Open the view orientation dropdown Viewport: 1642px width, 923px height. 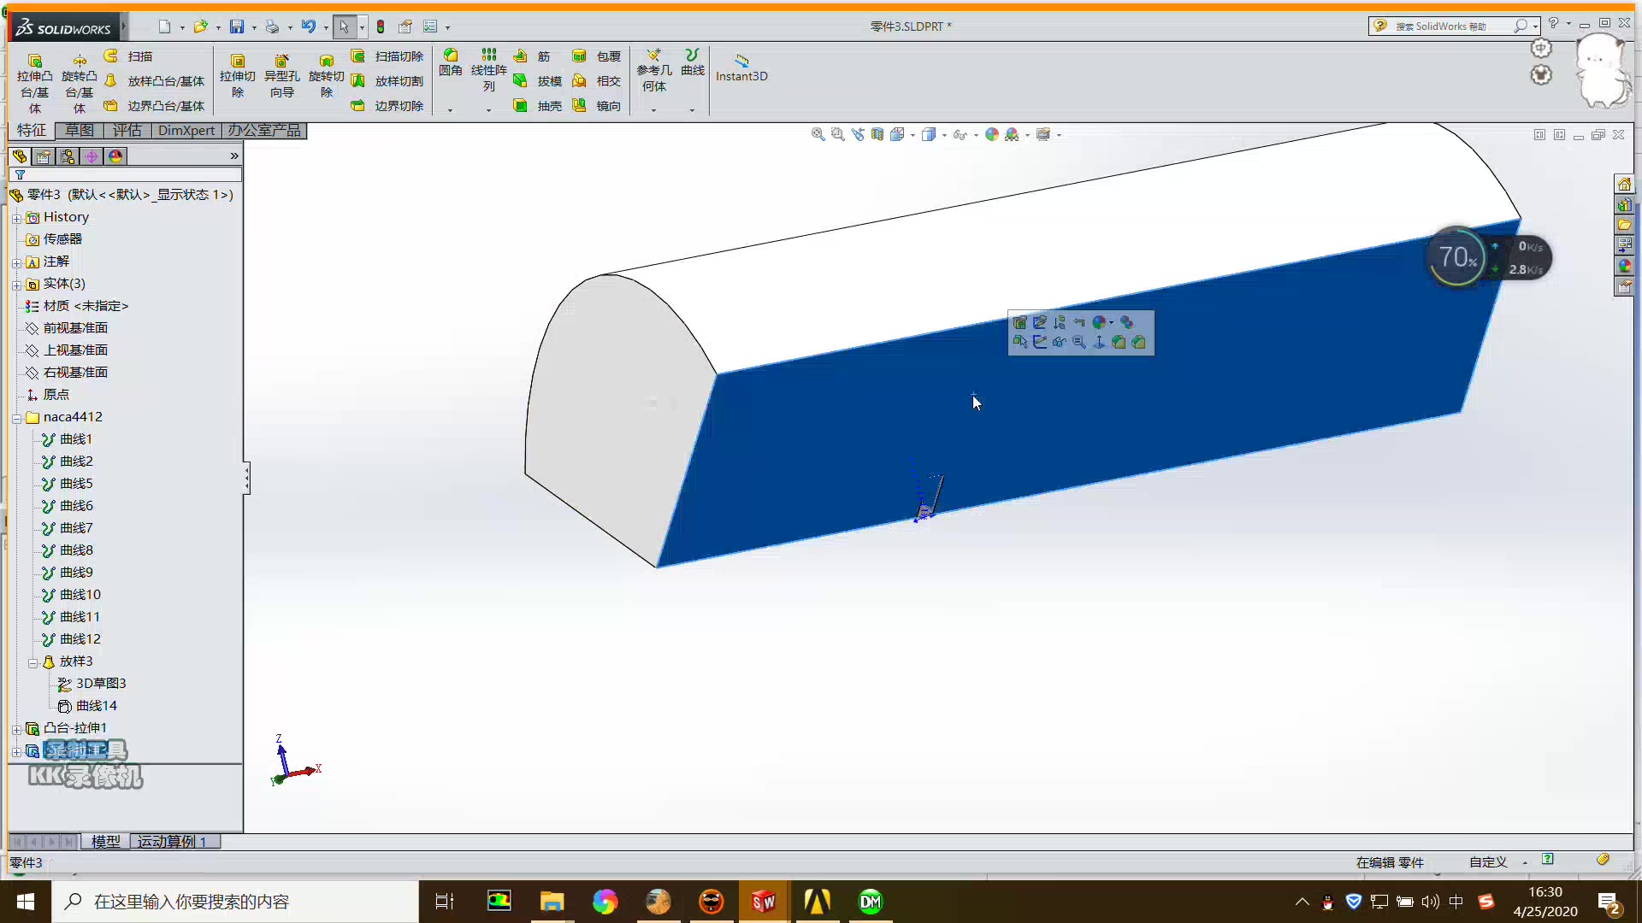[x=912, y=134]
